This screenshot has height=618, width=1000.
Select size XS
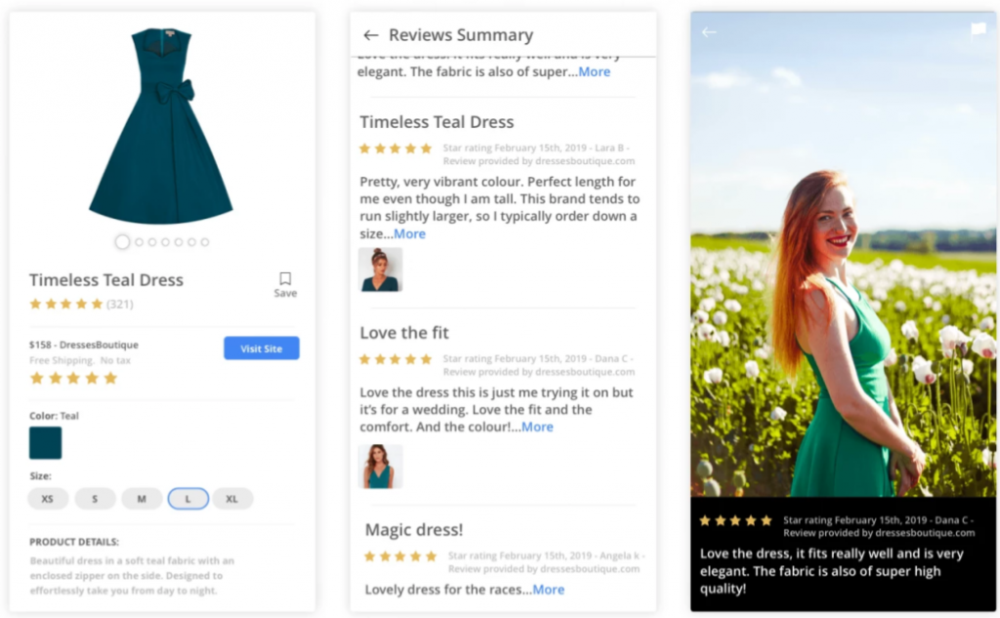click(48, 499)
